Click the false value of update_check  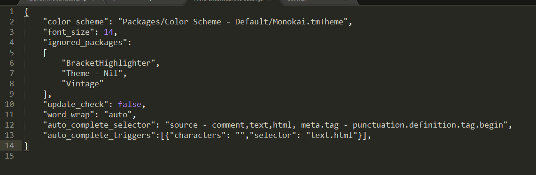[130, 104]
